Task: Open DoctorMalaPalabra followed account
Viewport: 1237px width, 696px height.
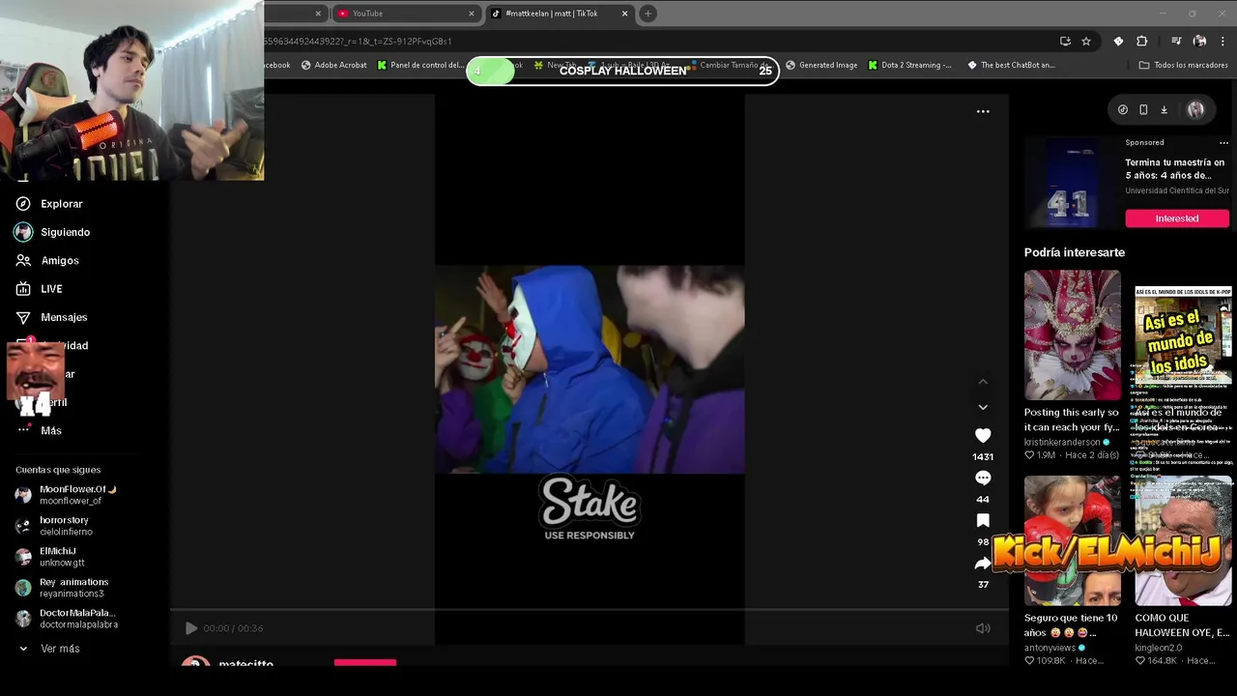Action: 66,619
